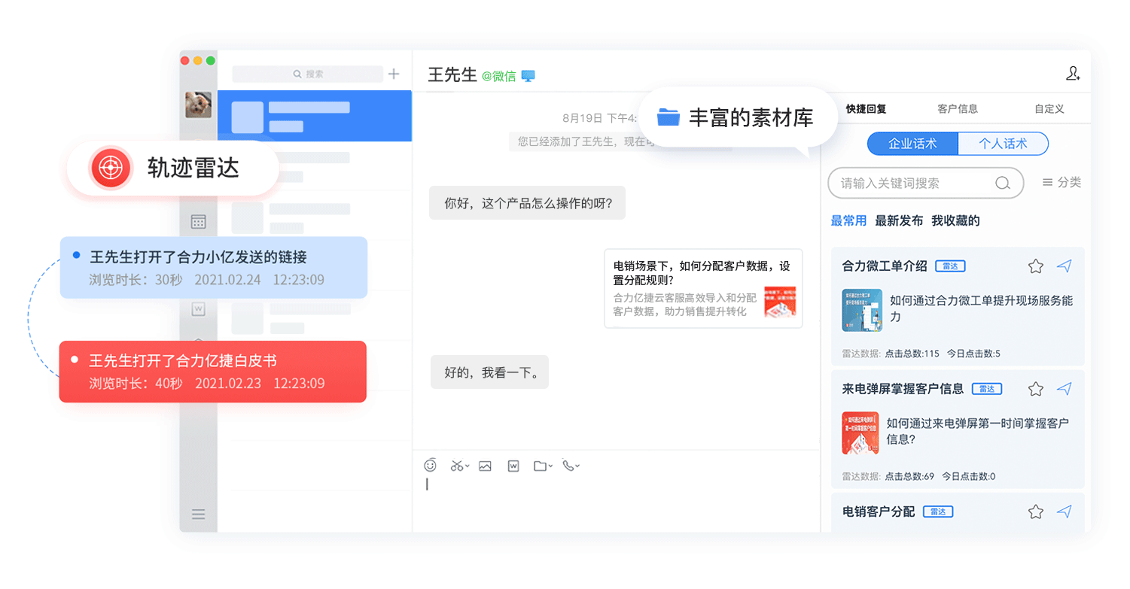Expand the folder dropdown in chat toolbar
Viewport: 1130px width, 589px height.
pyautogui.click(x=550, y=466)
